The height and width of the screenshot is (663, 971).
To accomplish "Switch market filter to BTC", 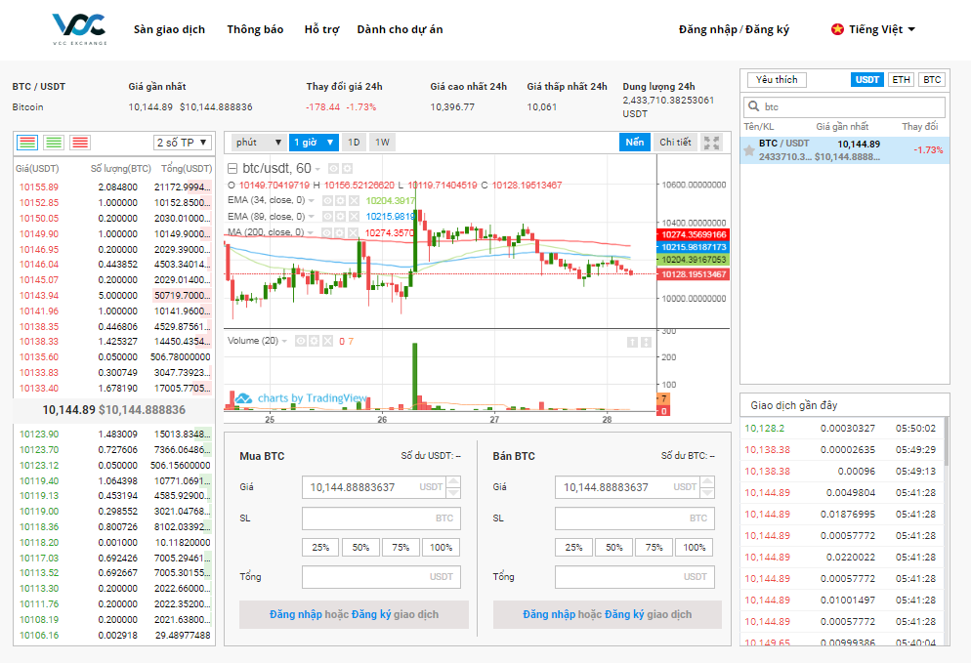I will (x=932, y=80).
